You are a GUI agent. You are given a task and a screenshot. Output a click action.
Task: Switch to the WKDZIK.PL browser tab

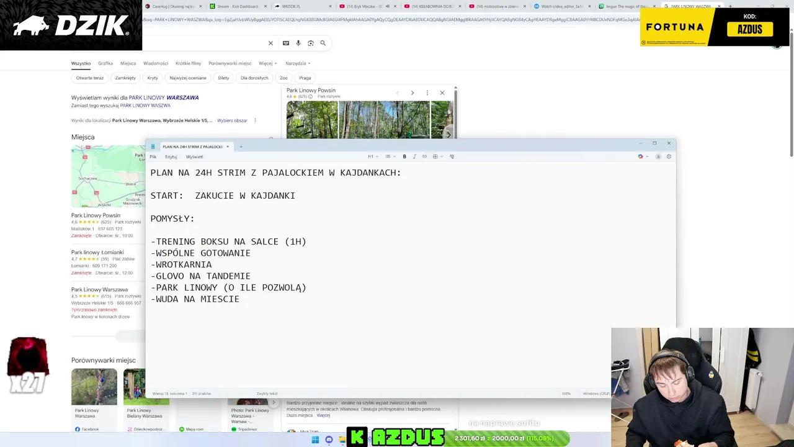[301, 6]
